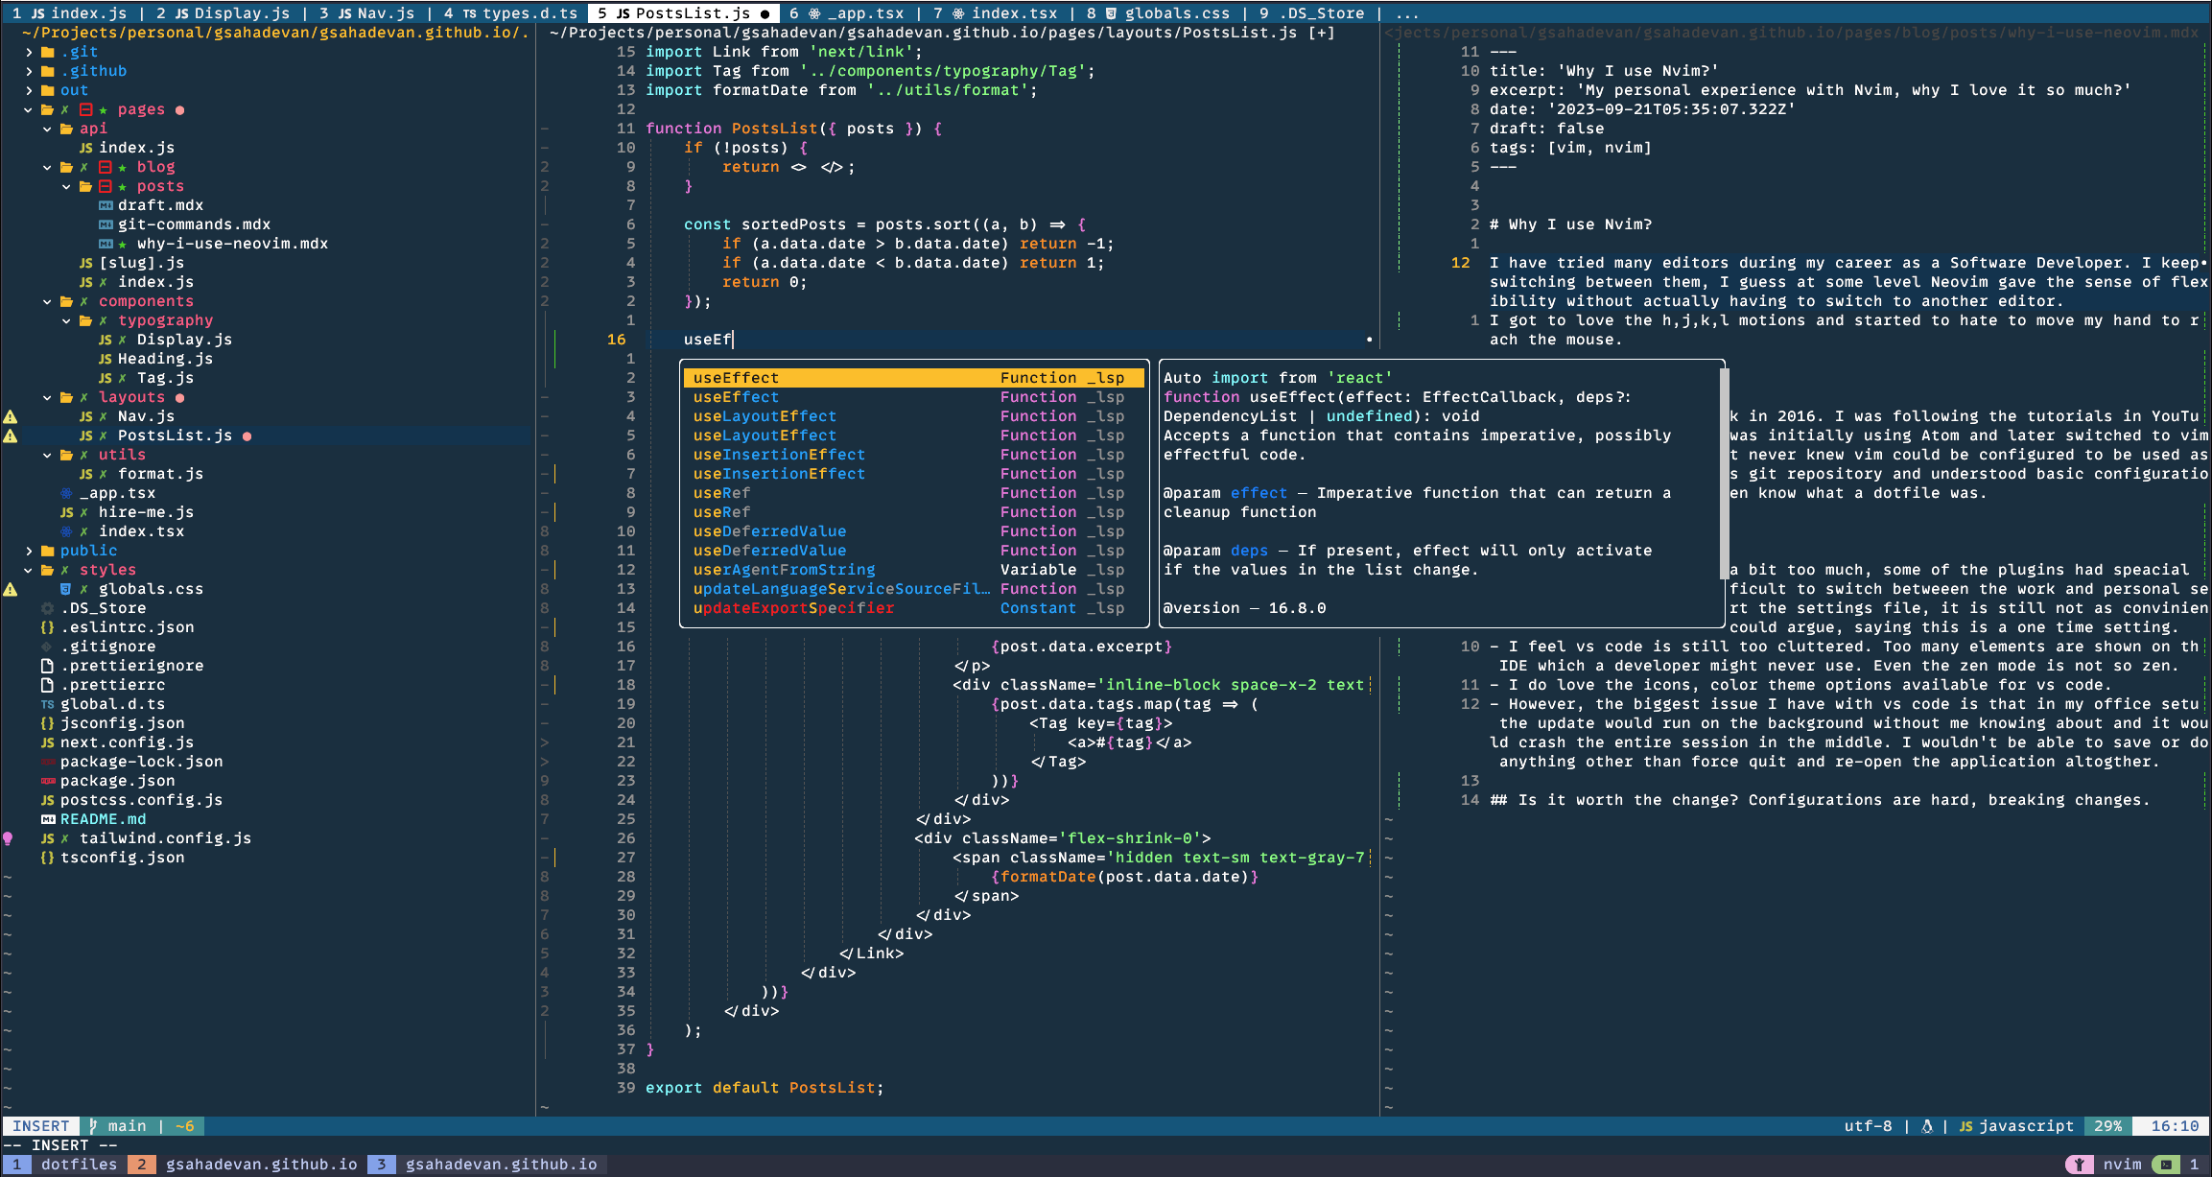This screenshot has width=2212, height=1177.
Task: Switch to buffer tab 2 Display.js
Action: (x=223, y=13)
